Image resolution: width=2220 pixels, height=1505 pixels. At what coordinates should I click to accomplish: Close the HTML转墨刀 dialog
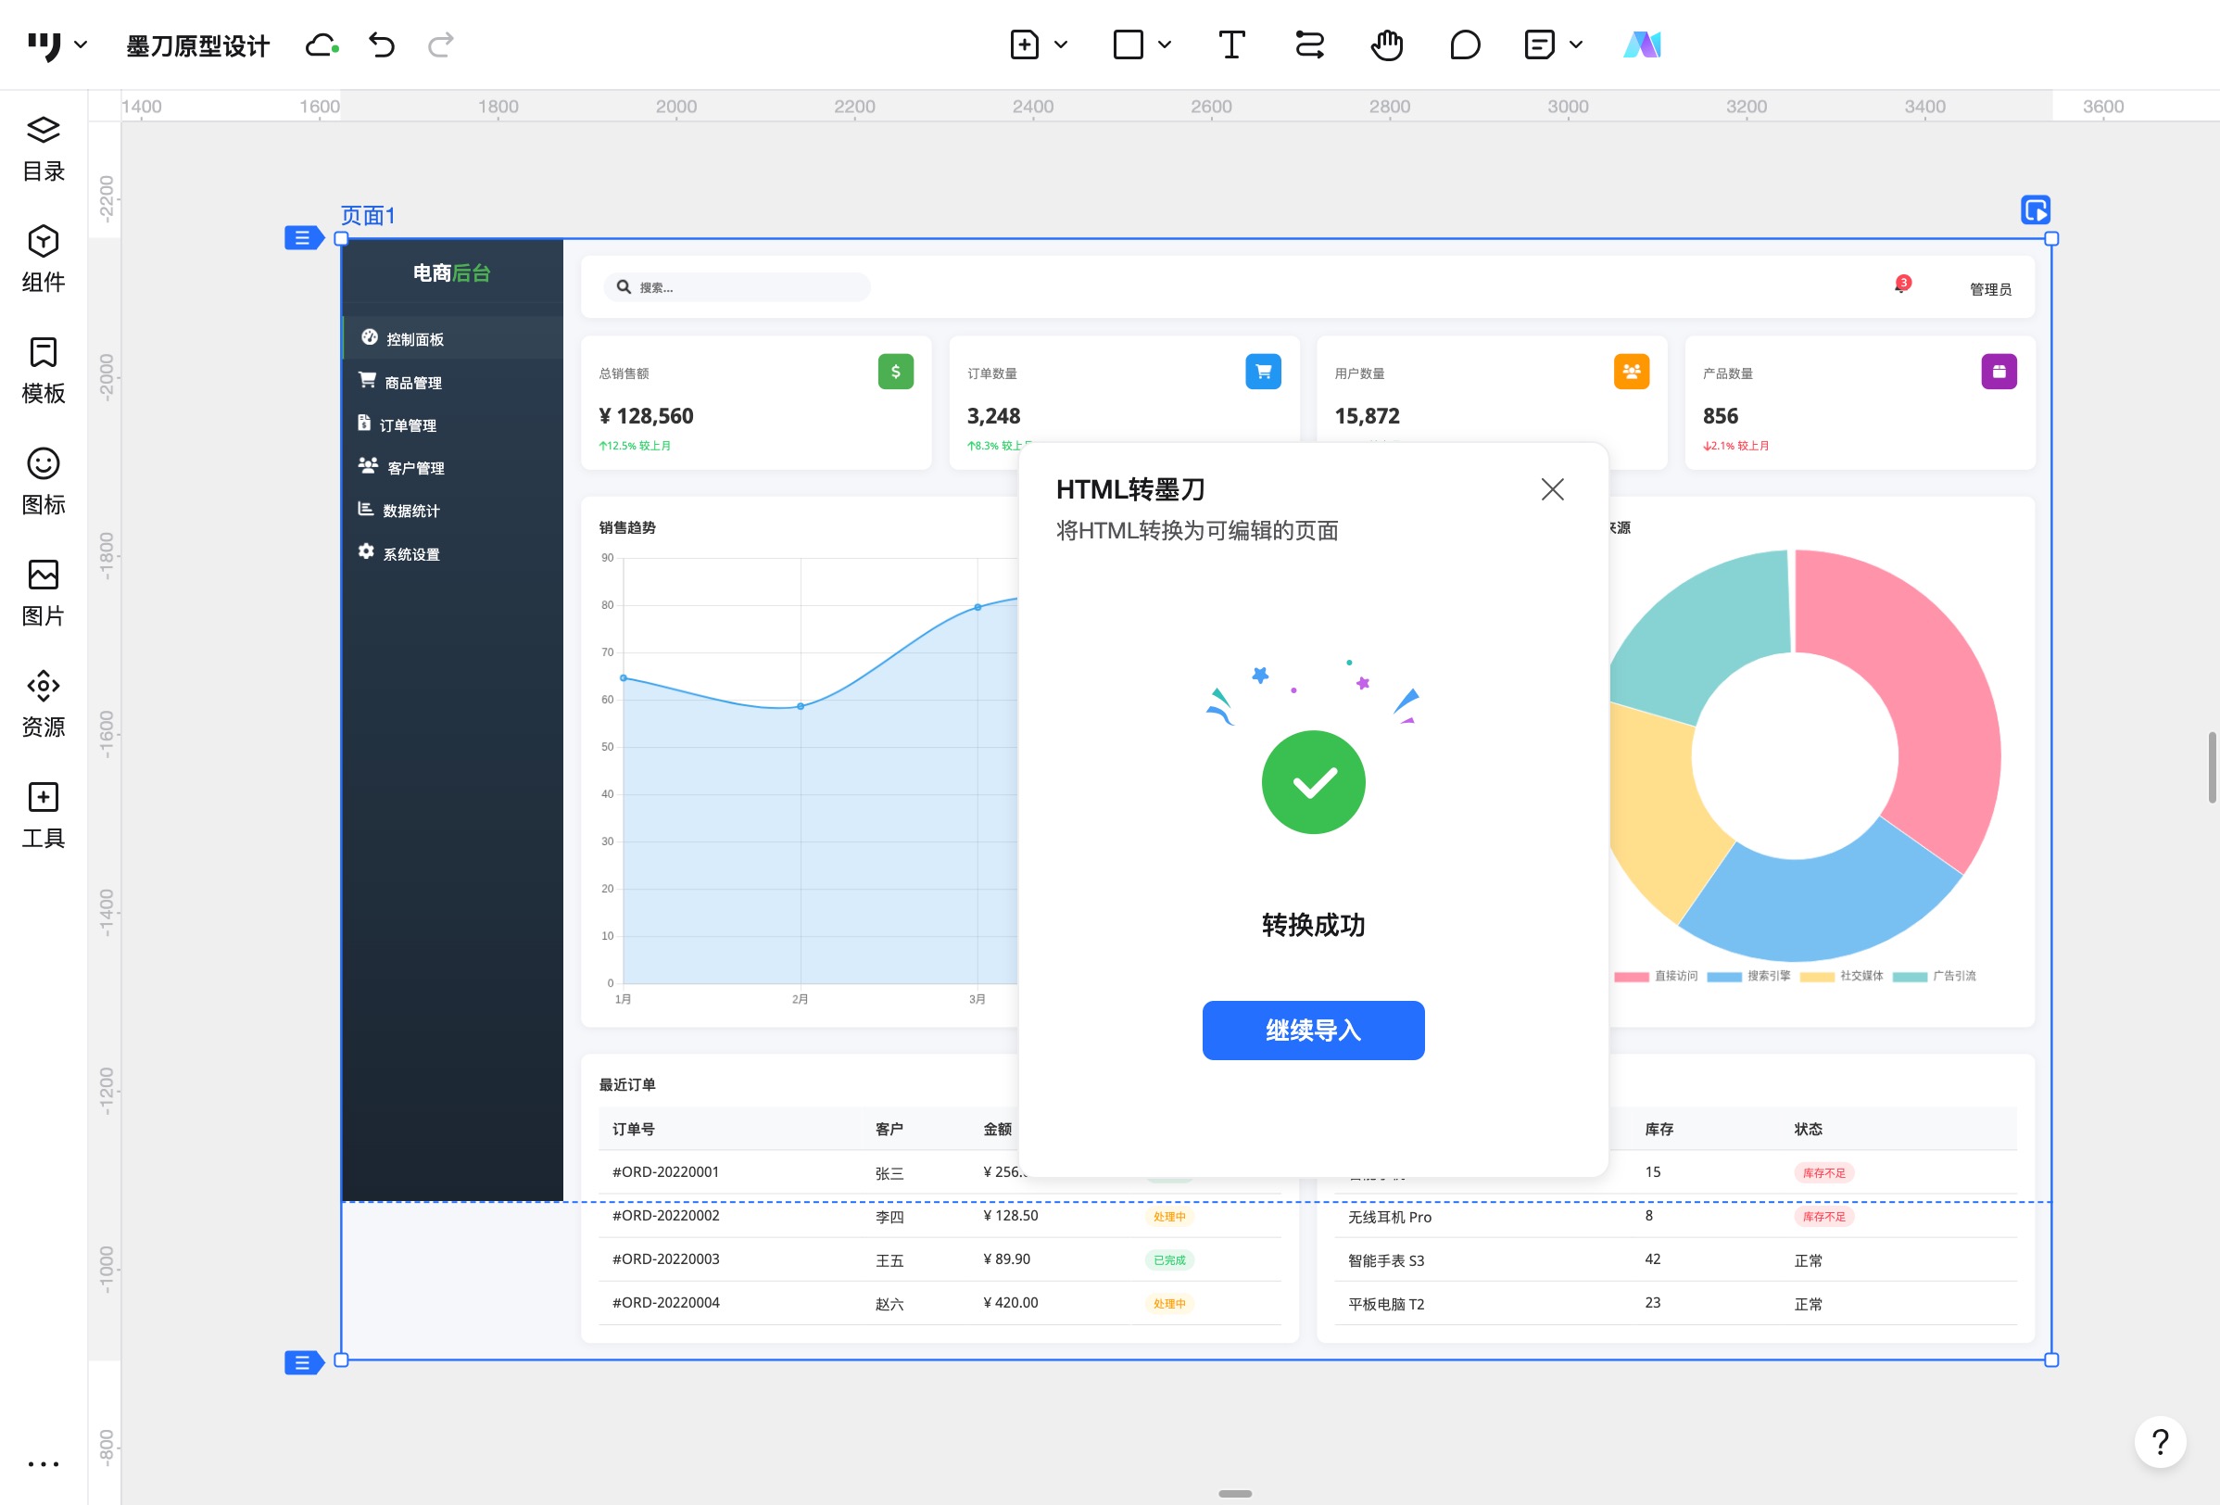click(1551, 489)
